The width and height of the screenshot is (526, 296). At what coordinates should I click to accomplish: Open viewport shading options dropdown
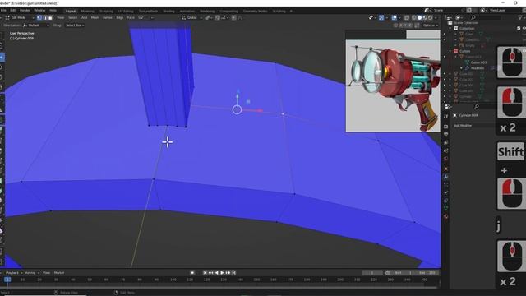(436, 17)
